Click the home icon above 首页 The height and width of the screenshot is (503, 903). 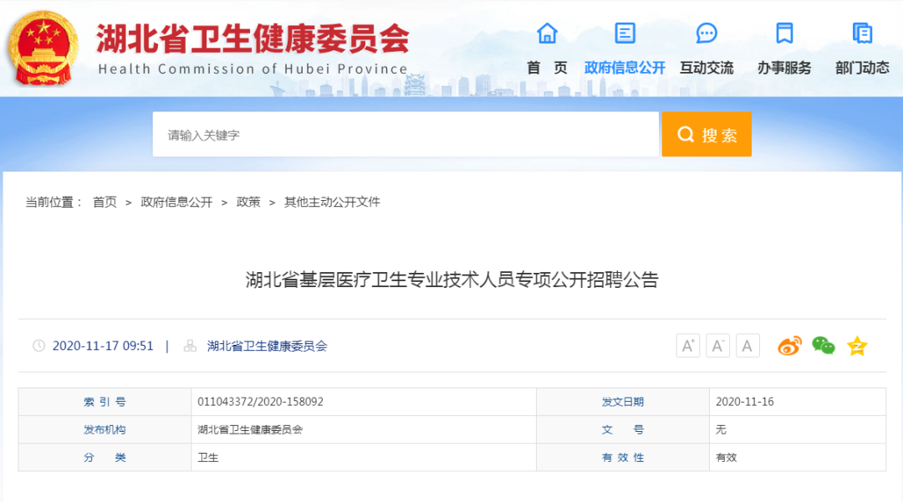click(x=547, y=33)
